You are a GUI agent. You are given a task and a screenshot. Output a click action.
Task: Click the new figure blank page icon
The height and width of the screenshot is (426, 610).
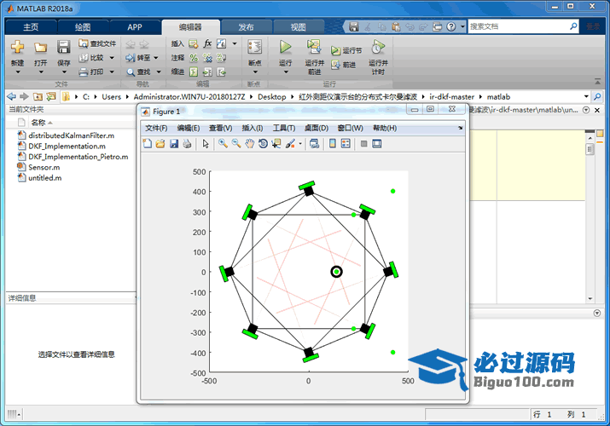(x=148, y=144)
